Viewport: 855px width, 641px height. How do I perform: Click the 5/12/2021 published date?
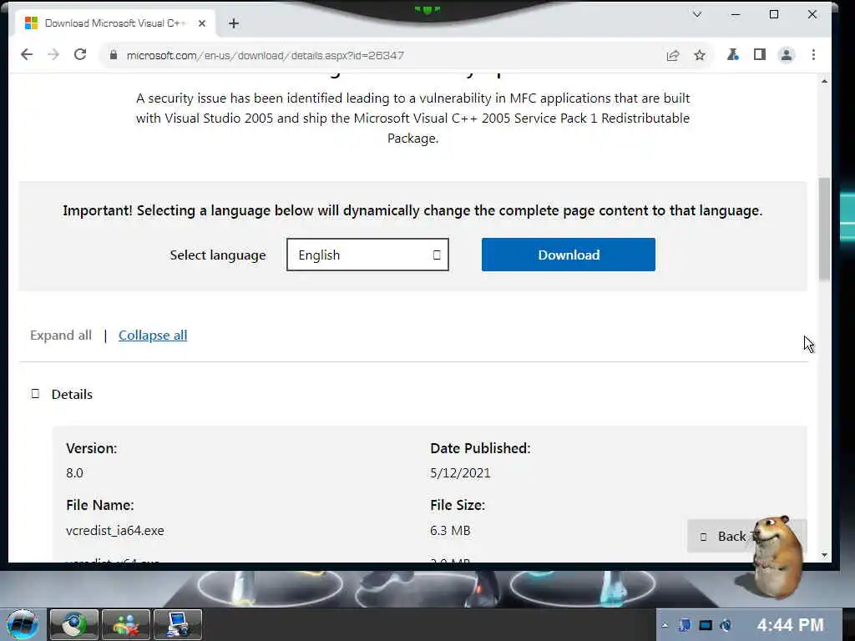coord(460,472)
